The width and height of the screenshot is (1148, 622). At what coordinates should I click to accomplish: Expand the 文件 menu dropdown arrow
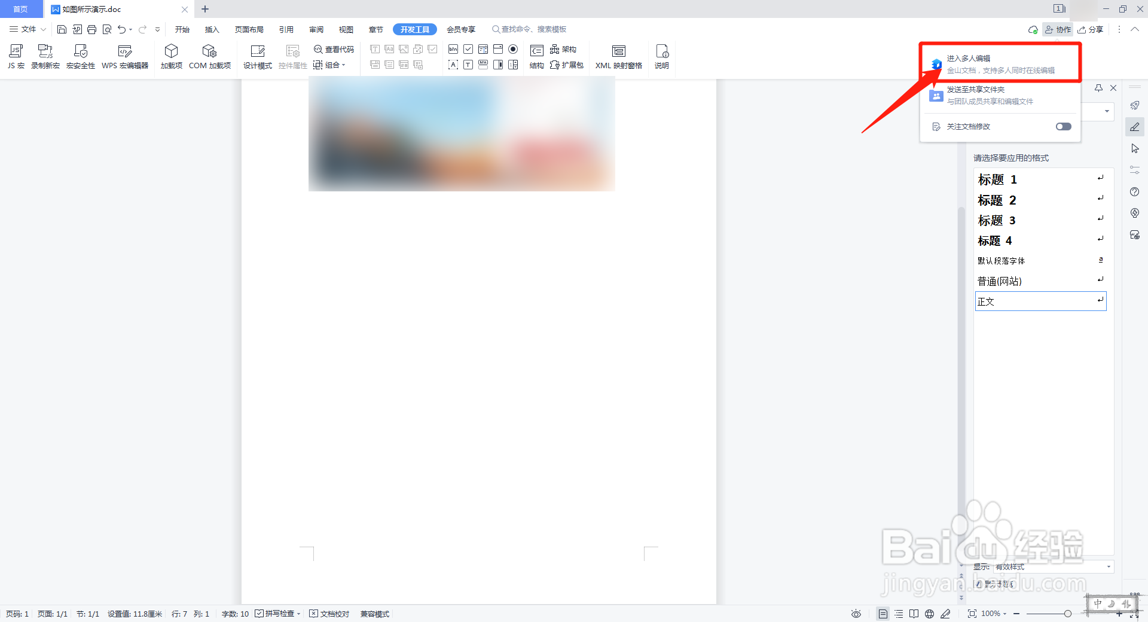(x=43, y=29)
